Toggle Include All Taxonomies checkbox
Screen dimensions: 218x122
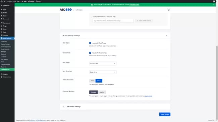(x=90, y=53)
